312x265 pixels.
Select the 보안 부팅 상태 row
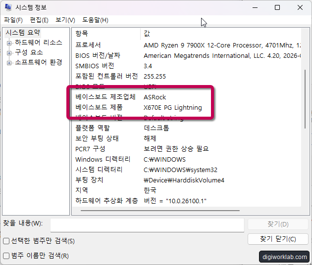97,138
